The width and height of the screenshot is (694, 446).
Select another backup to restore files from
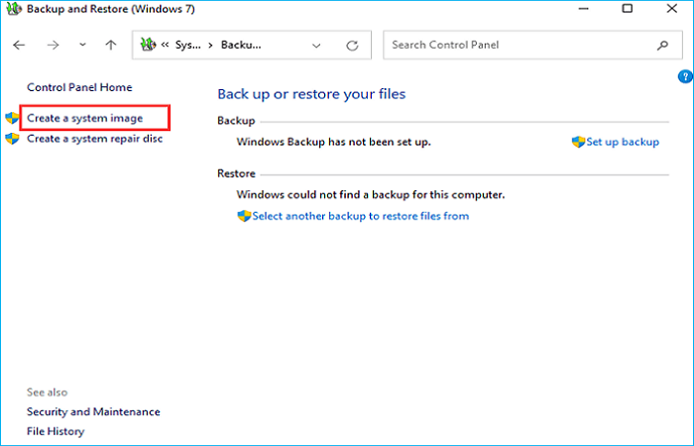pos(360,215)
